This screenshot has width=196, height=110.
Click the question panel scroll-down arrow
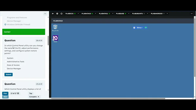(48, 90)
